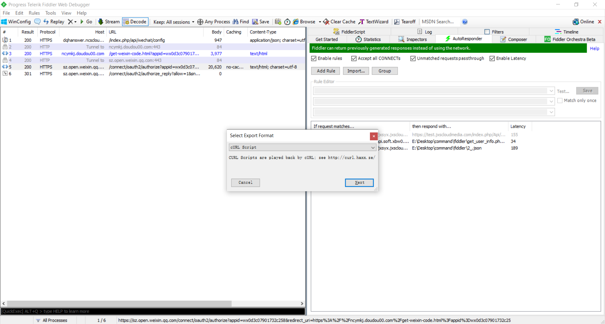Viewport: 605px width, 324px height.
Task: Open the Tools menu
Action: (x=50, y=13)
